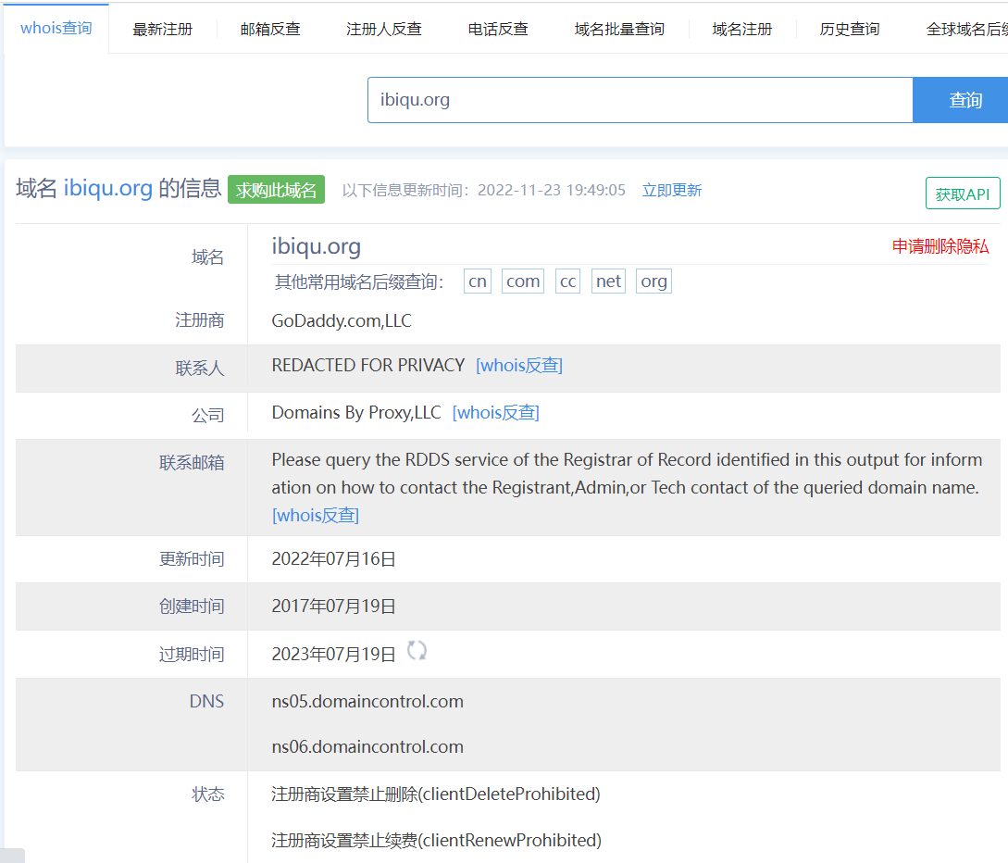1008x863 pixels.
Task: Open the 历史查询 tab
Action: coord(849,29)
